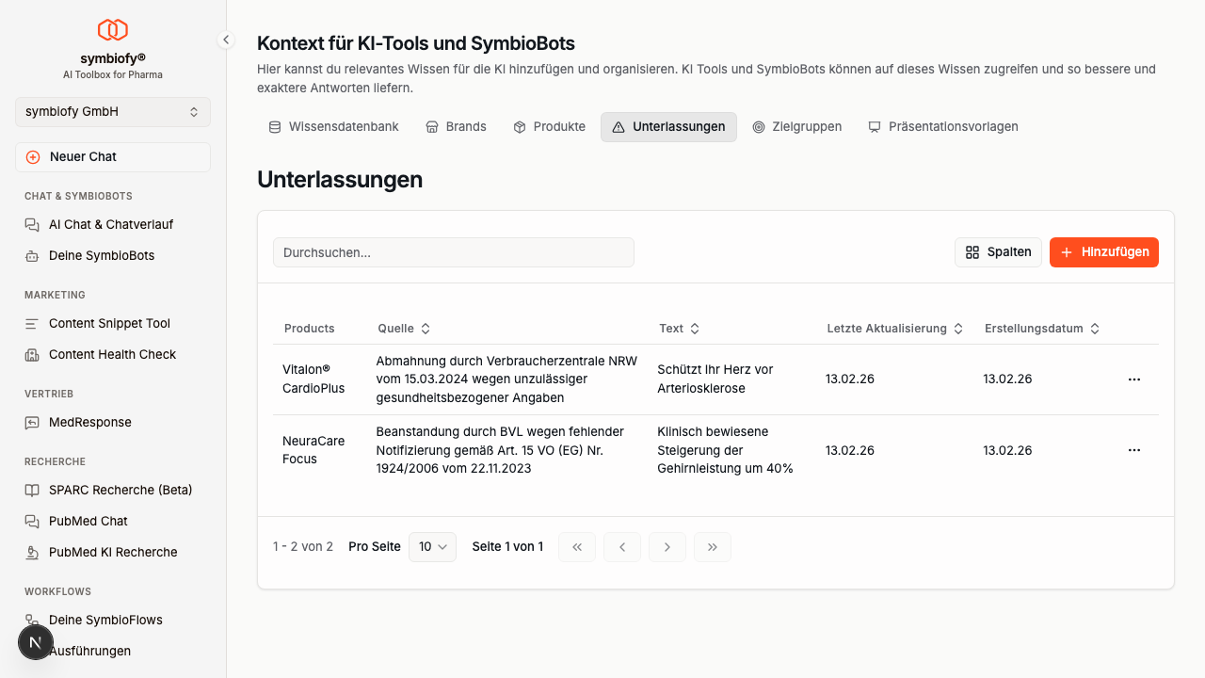Open row actions for Vitalon CardioPlus

[1133, 379]
